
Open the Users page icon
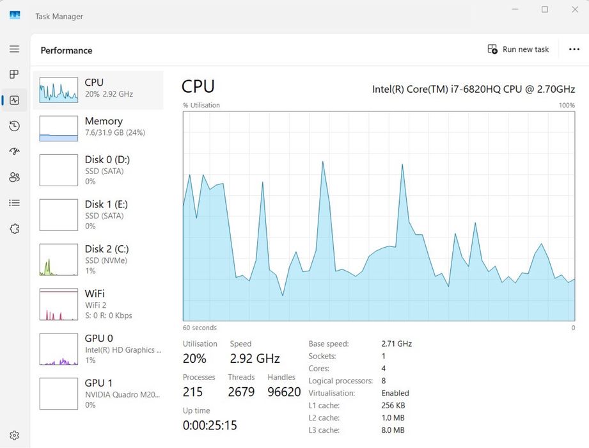pos(14,177)
